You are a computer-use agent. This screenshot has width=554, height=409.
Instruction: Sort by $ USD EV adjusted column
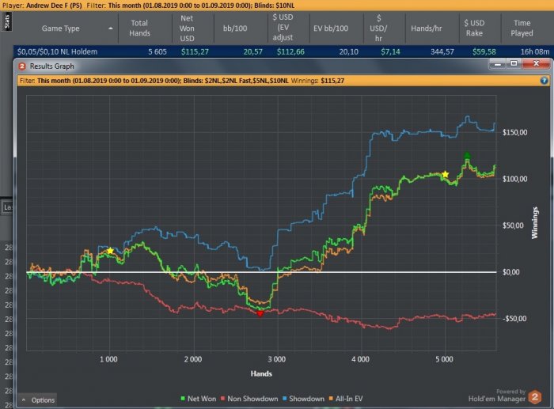pos(289,28)
